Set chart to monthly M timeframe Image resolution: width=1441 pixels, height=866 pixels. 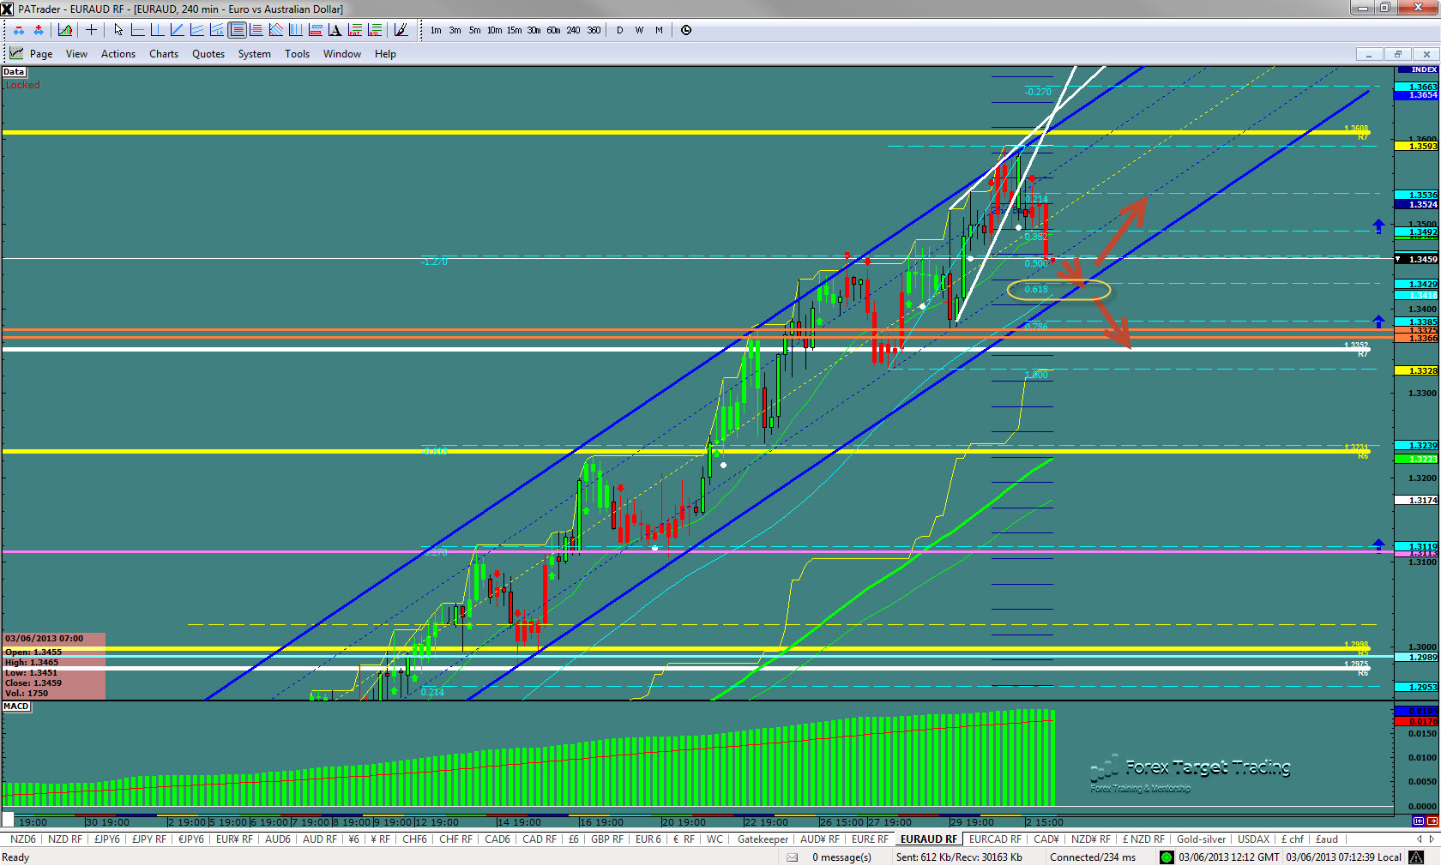pos(659,30)
